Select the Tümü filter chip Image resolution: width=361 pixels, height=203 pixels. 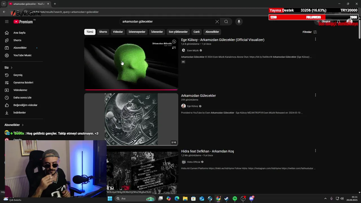[x=90, y=32]
